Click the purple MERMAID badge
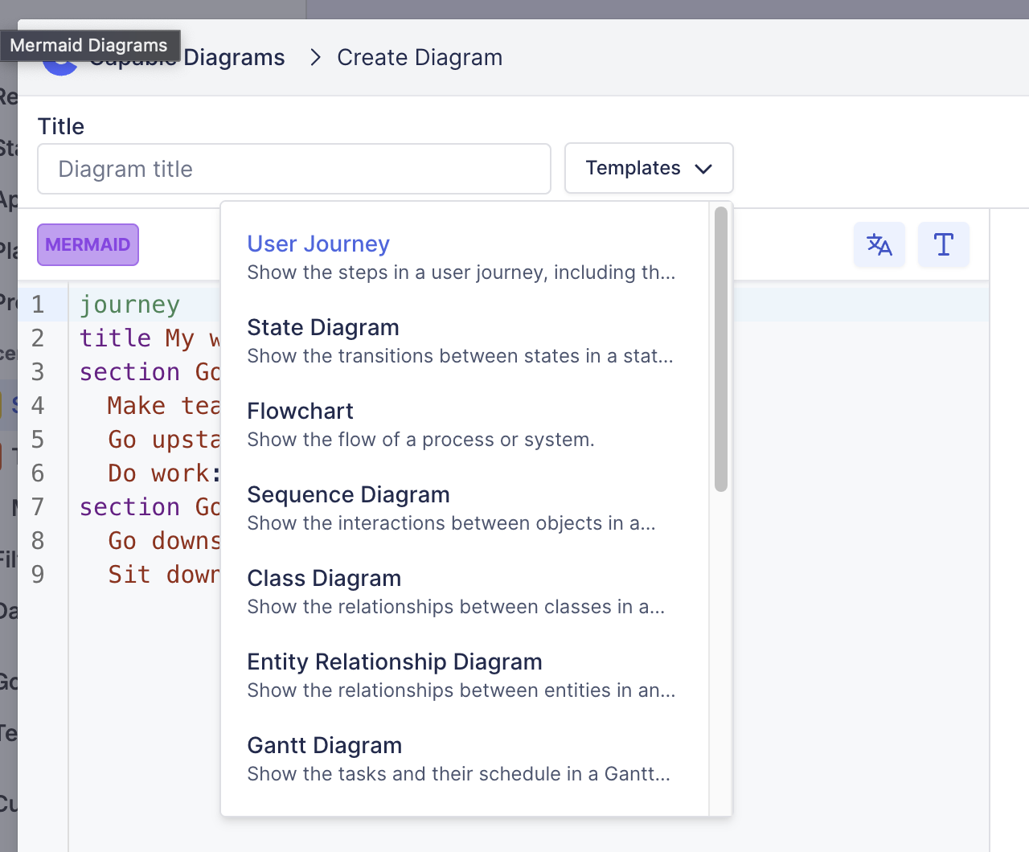Viewport: 1029px width, 852px height. 88,244
